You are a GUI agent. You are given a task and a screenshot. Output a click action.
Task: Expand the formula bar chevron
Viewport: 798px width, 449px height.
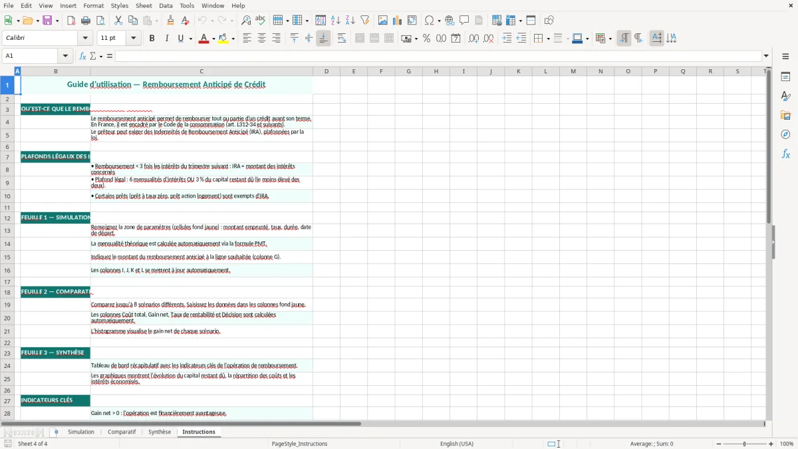point(766,56)
